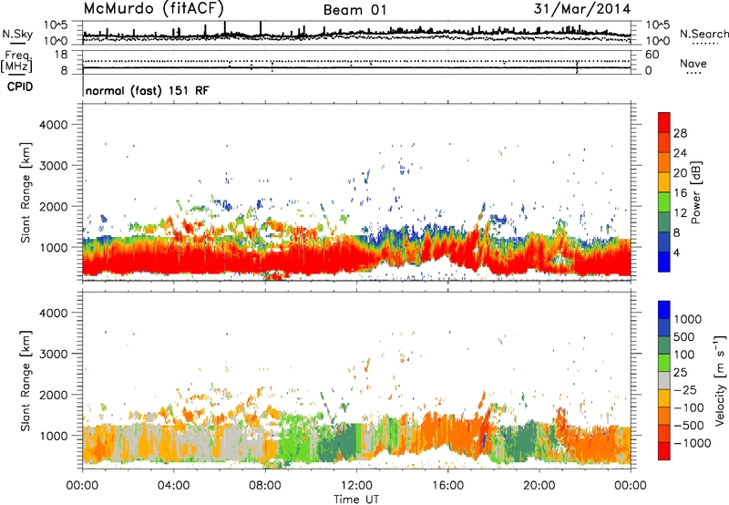Click the '2000' tick of the velocity panel
This screenshot has height=505, width=729.
click(x=53, y=395)
